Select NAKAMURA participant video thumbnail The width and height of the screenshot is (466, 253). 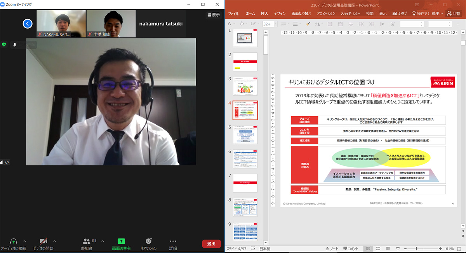[61, 24]
